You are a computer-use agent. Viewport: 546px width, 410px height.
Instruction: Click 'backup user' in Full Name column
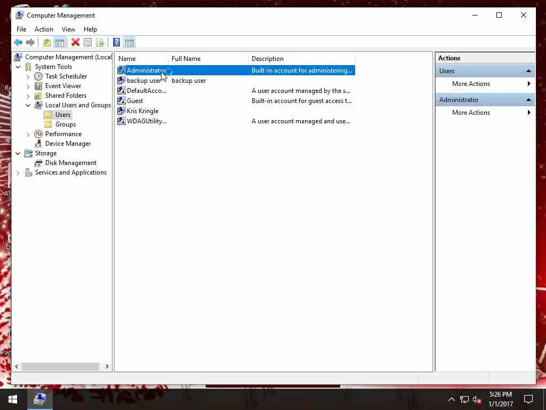click(189, 81)
